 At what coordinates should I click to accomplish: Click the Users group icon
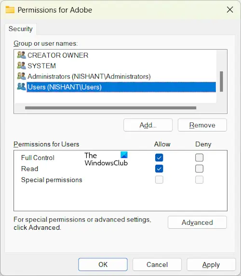click(x=22, y=87)
